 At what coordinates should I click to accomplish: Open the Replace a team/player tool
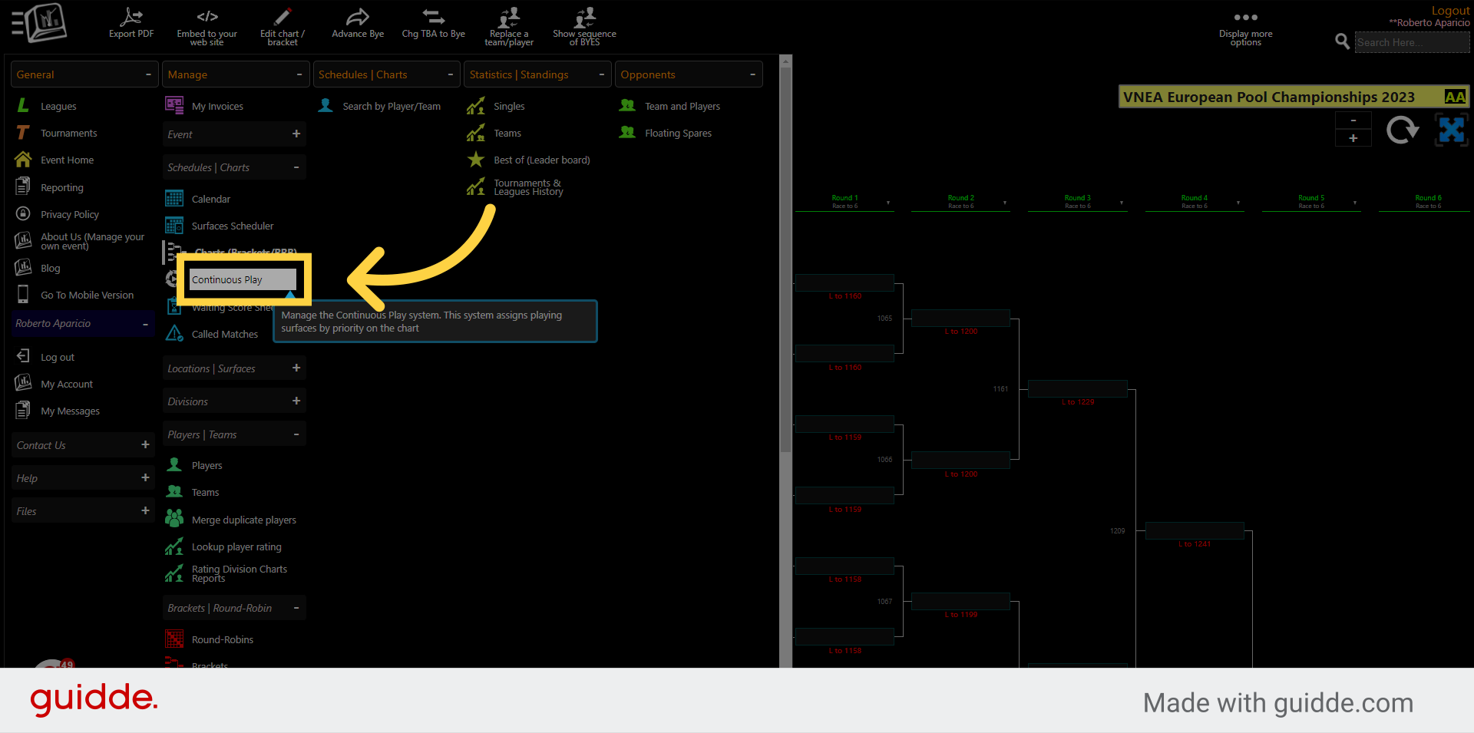[508, 23]
